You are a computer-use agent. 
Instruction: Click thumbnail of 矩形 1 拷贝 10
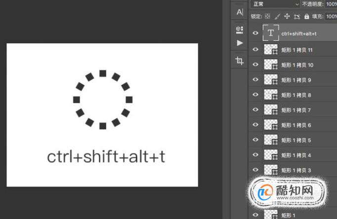pos(271,64)
